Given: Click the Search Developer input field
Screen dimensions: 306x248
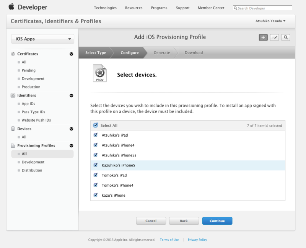Looking at the screenshot, I should [x=263, y=8].
